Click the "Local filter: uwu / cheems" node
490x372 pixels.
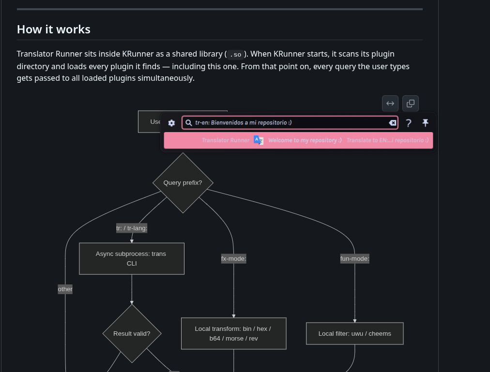click(x=355, y=334)
